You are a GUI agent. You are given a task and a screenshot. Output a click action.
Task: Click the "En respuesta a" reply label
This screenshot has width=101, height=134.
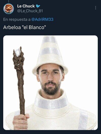click(x=17, y=19)
